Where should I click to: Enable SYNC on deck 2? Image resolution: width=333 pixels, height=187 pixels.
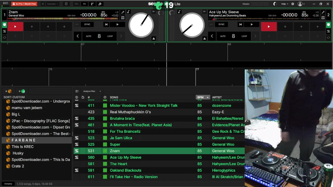221,24
